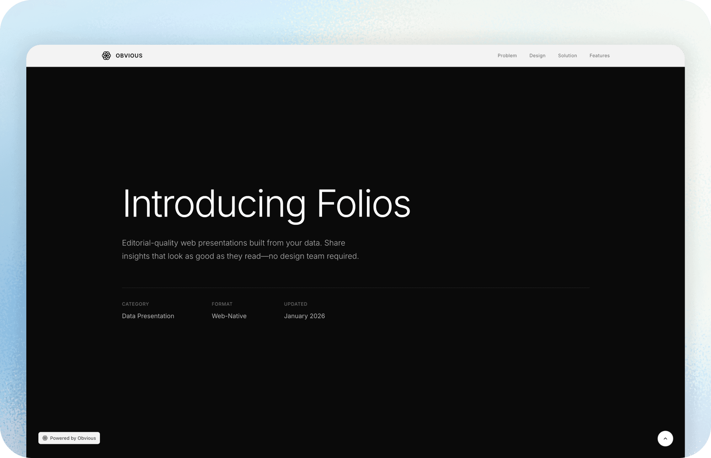Viewport: 711px width, 458px height.
Task: Select the Web-Native value
Action: point(229,316)
